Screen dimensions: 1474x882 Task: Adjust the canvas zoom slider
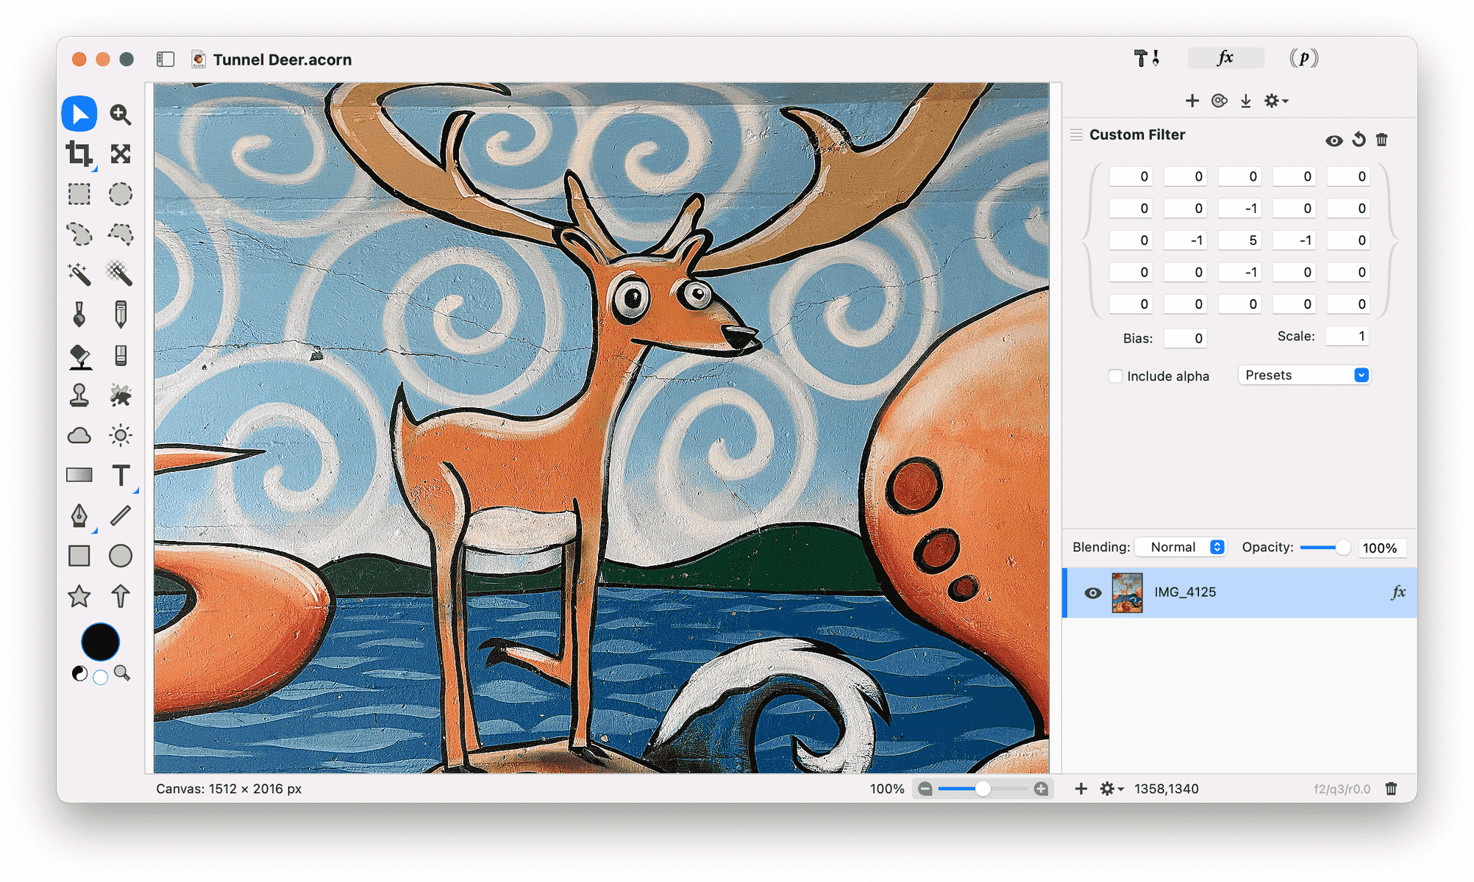coord(983,789)
